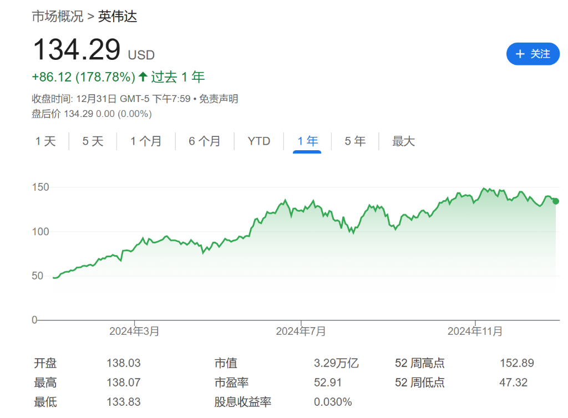Follow the stock with the 关注 button
568x418 pixels.
coord(532,54)
